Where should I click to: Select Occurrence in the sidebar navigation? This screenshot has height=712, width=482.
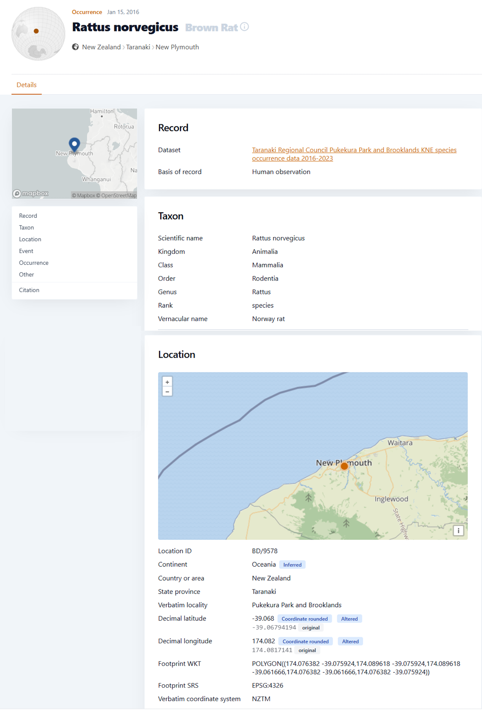coord(34,263)
